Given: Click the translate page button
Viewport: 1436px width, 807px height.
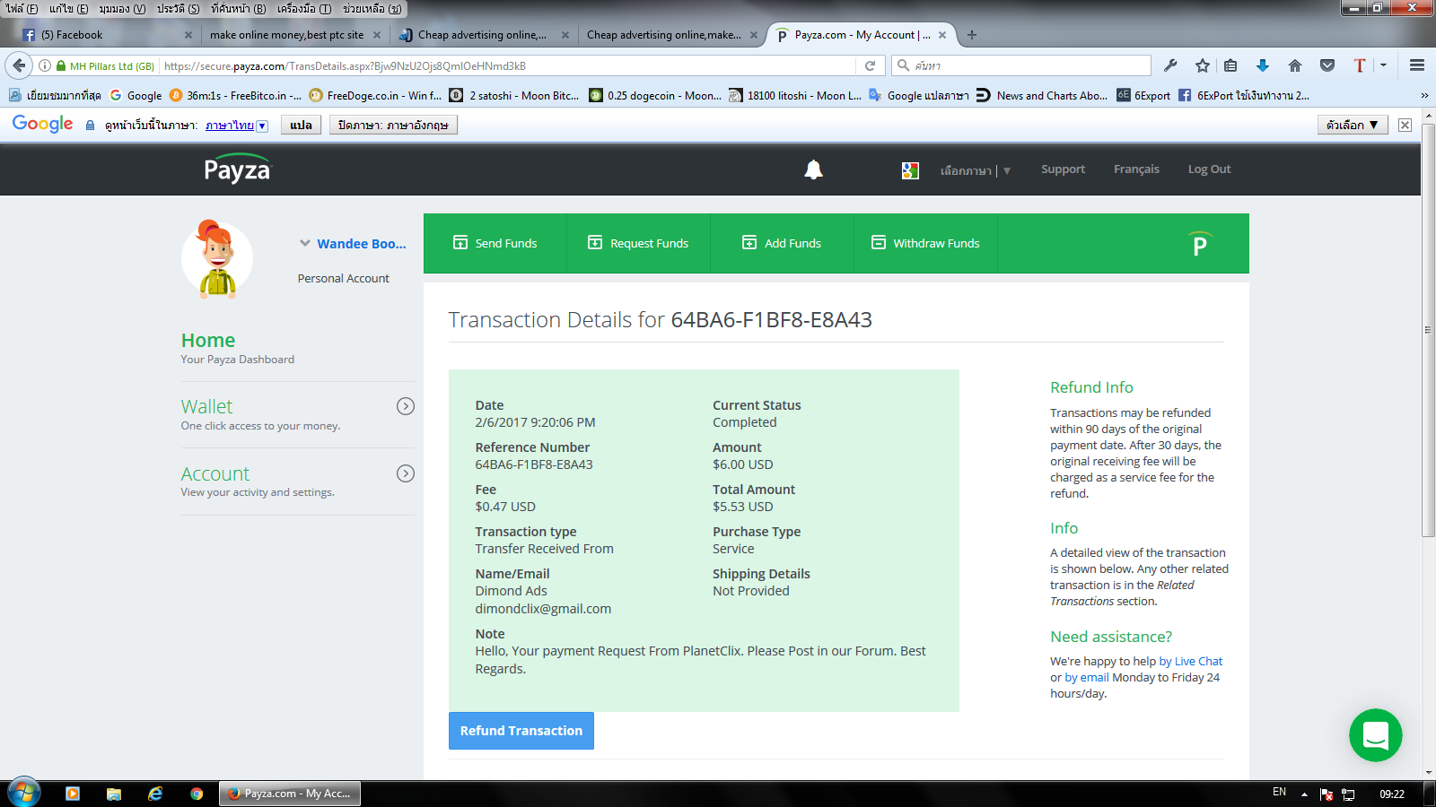Looking at the screenshot, I should (x=301, y=125).
